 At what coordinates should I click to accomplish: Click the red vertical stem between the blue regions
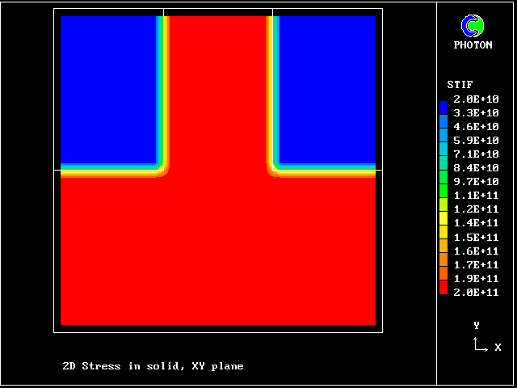click(218, 89)
